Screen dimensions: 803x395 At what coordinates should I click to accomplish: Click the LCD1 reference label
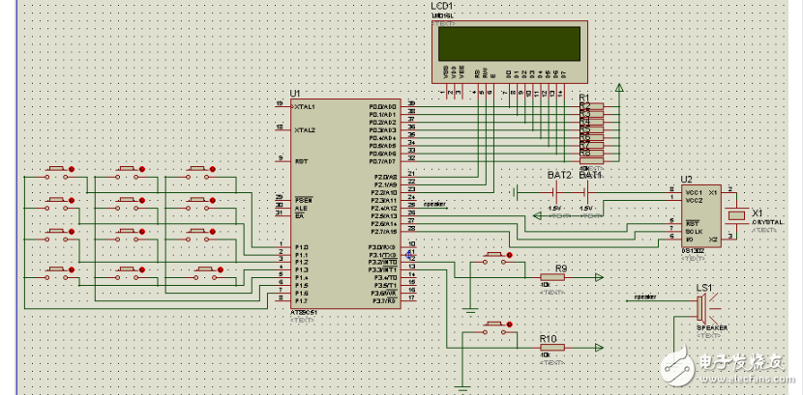tap(443, 6)
